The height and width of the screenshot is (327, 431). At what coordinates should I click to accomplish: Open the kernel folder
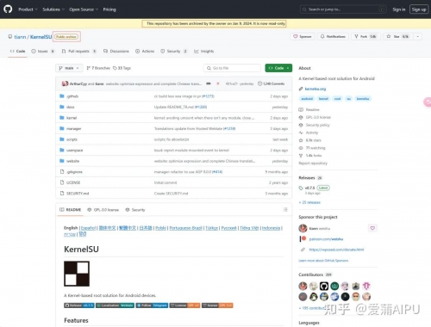coord(72,118)
